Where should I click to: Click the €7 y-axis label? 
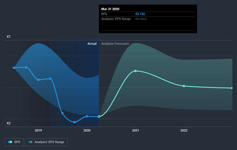[x=9, y=37]
